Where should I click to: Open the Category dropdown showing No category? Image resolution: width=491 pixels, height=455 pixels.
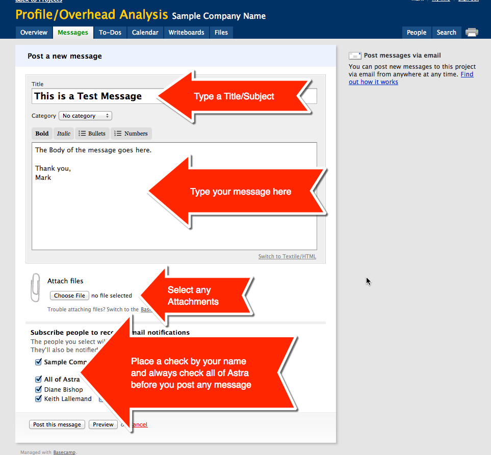tap(85, 116)
